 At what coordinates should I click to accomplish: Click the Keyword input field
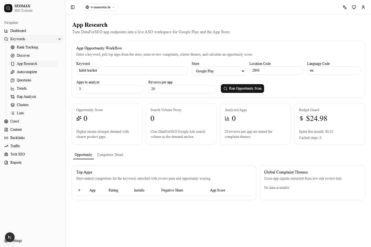pos(132,70)
